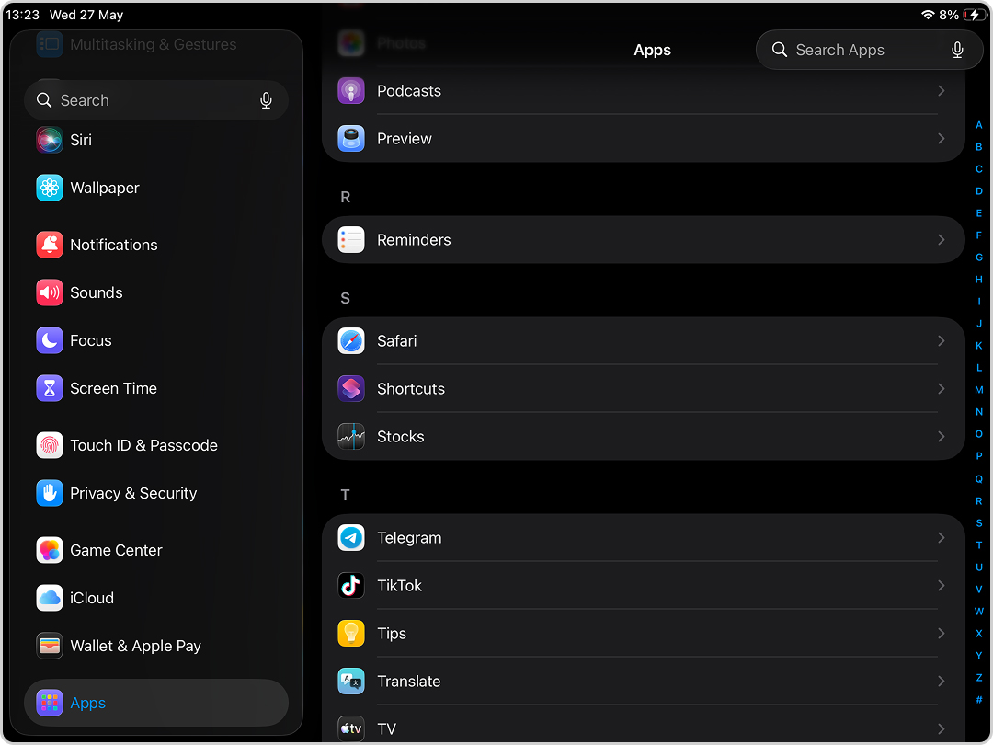Tap the Safari compass icon
The image size is (993, 745).
[x=351, y=341]
